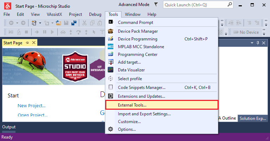The image size is (270, 141).
Task: Click the Uncomment Selection toolbar icon
Action: [x=257, y=23]
